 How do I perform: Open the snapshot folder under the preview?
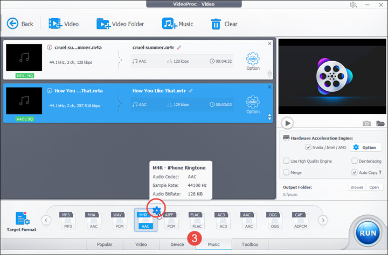380,123
